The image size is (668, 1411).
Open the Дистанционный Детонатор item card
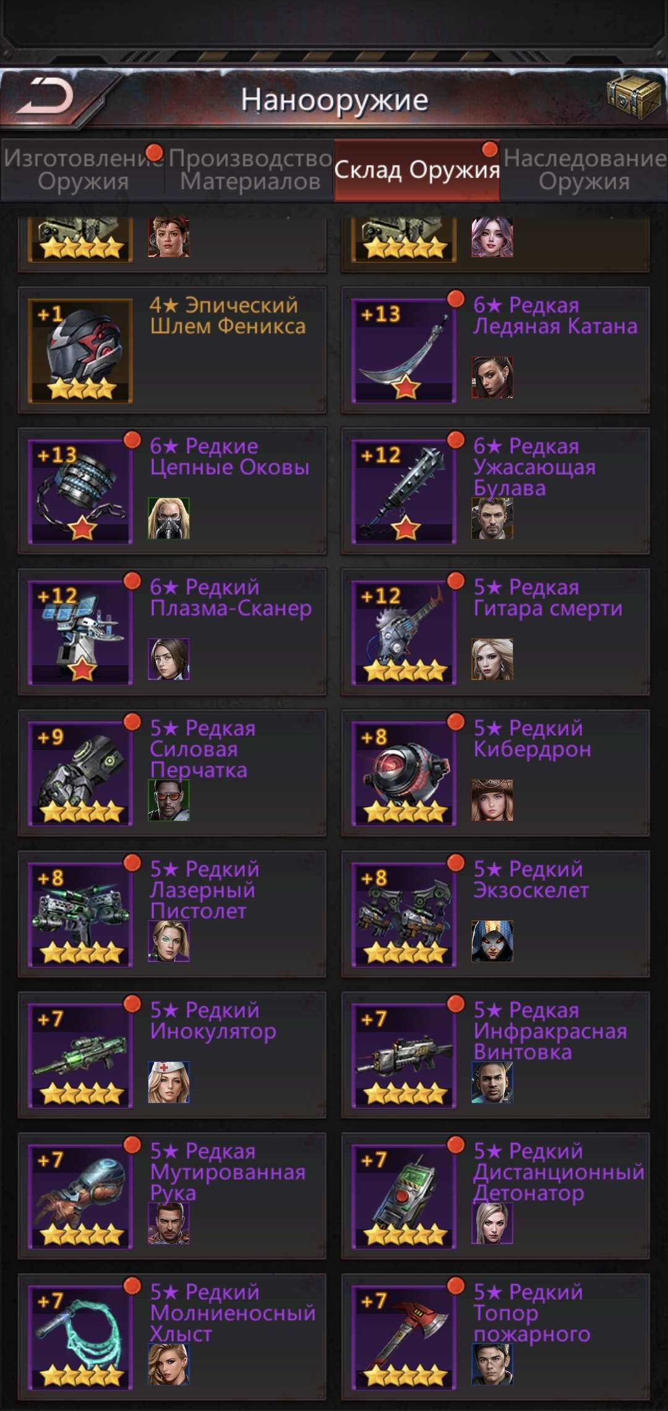click(x=495, y=1196)
